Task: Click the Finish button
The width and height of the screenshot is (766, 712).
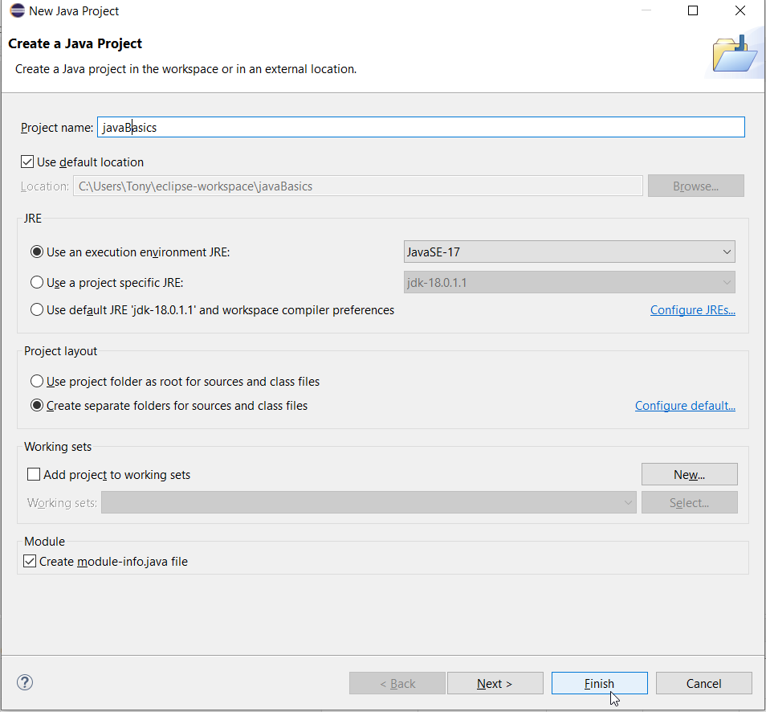Action: [600, 683]
